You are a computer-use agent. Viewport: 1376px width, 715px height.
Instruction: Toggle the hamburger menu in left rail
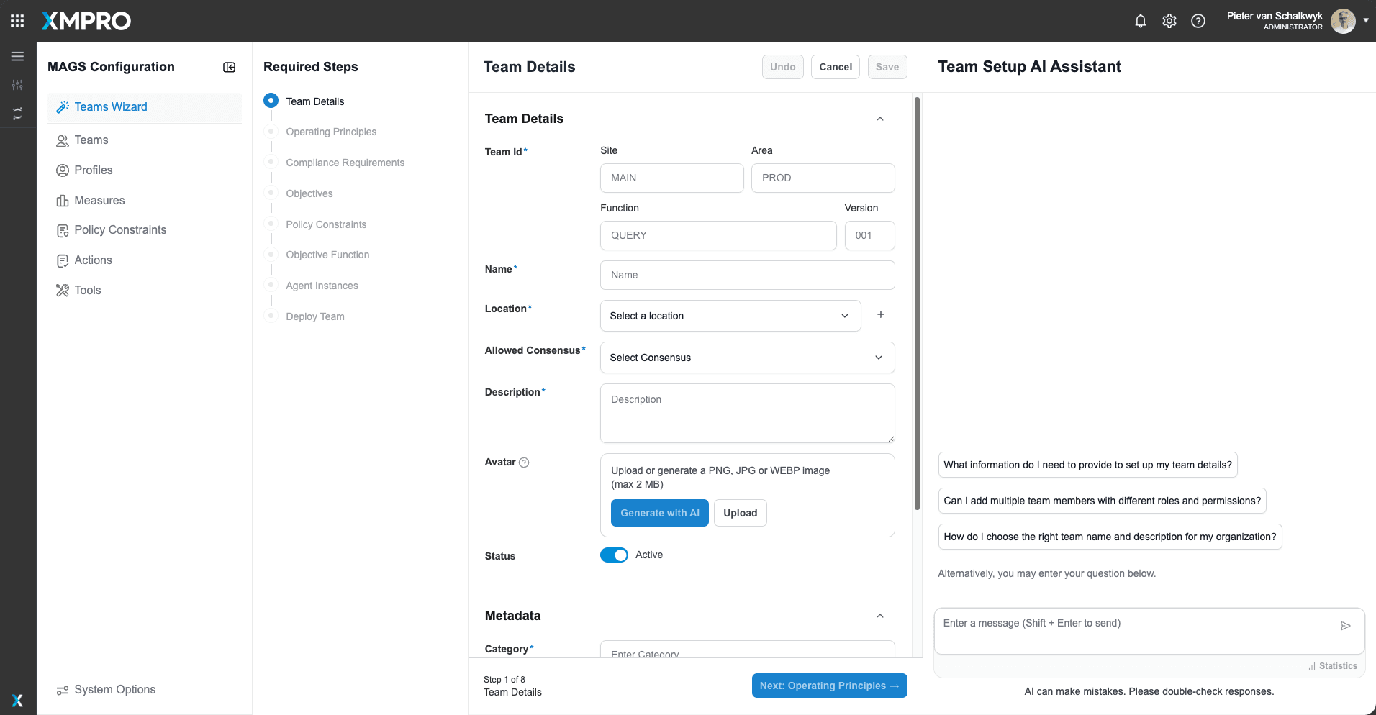17,56
